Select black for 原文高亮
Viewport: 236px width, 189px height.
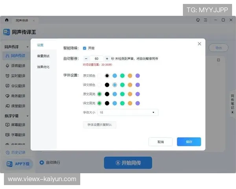107,94
